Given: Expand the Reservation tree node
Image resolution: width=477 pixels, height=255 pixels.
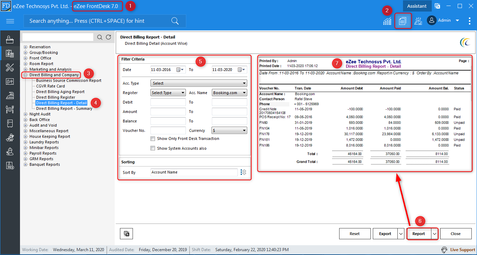Looking at the screenshot, I should click(x=26, y=47).
